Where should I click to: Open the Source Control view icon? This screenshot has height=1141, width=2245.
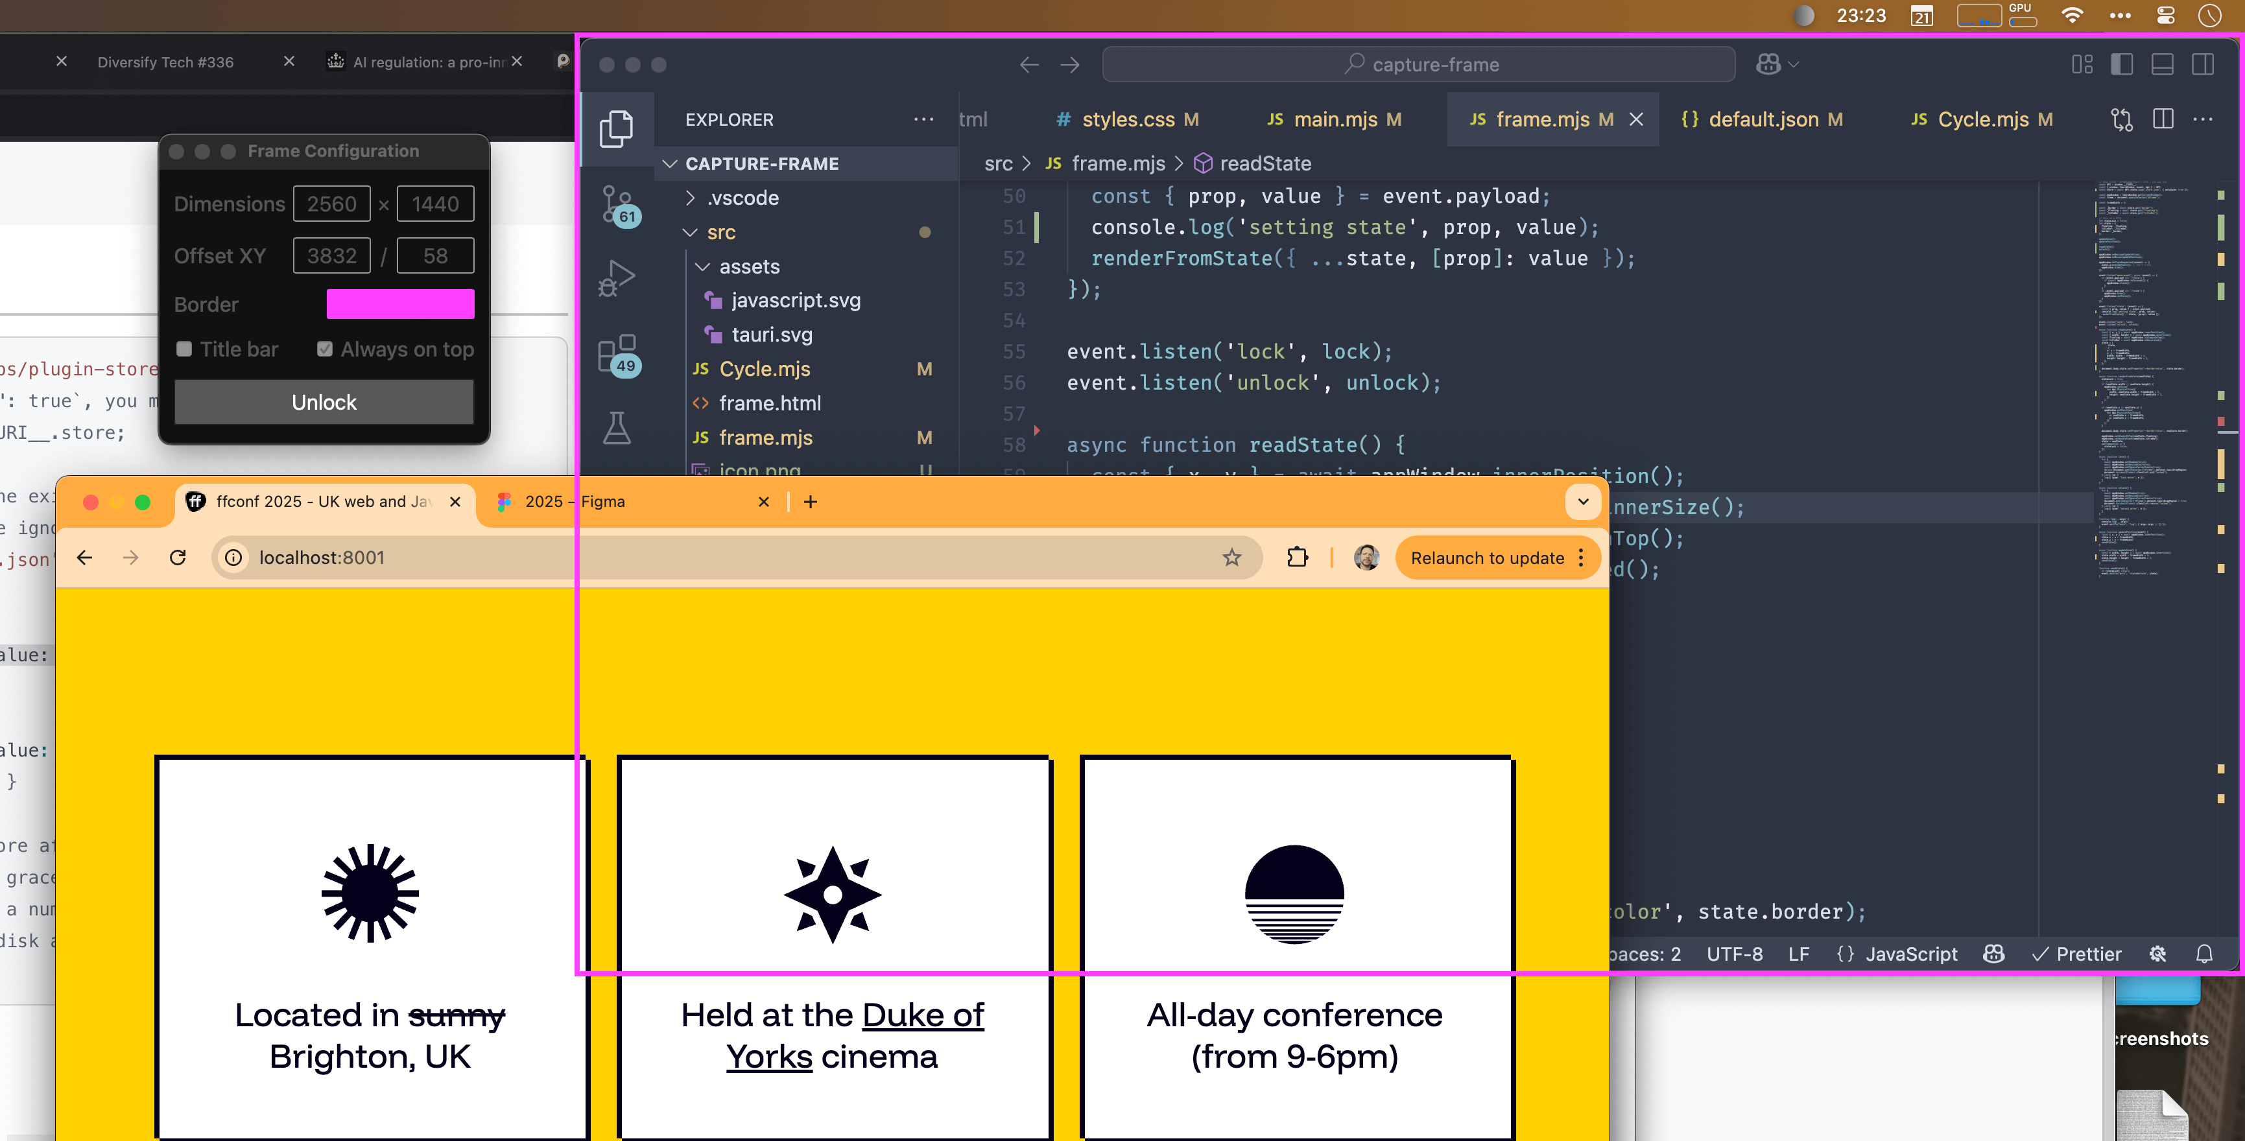click(x=617, y=204)
